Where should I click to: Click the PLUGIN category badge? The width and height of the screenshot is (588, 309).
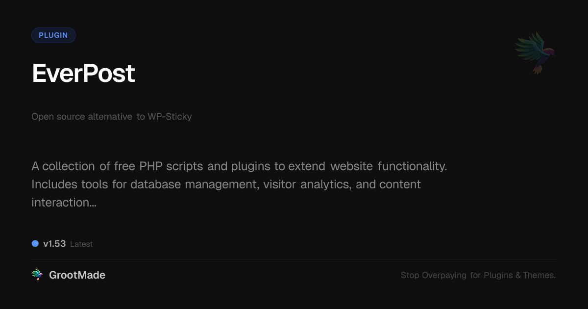(x=53, y=35)
